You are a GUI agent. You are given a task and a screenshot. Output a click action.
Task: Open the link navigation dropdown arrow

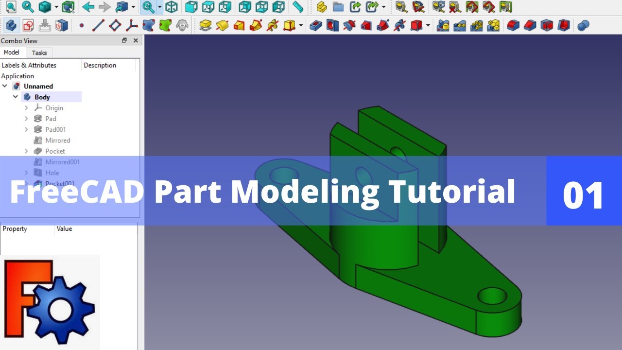click(x=133, y=7)
